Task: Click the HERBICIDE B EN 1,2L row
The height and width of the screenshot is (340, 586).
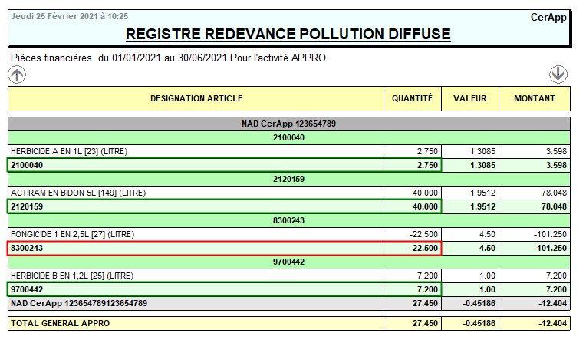Action: (196, 276)
